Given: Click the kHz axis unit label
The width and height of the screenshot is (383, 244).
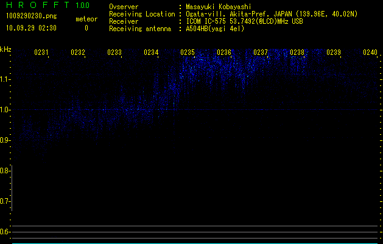Looking at the screenshot, I should [5, 49].
